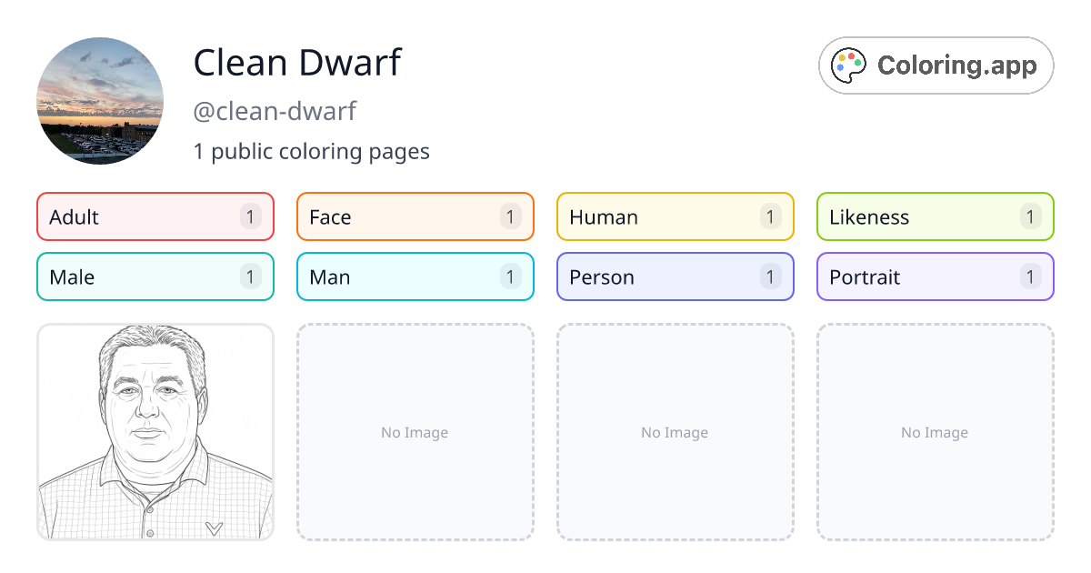Click the count badge on Adult tag
The height and width of the screenshot is (573, 1091).
point(251,216)
